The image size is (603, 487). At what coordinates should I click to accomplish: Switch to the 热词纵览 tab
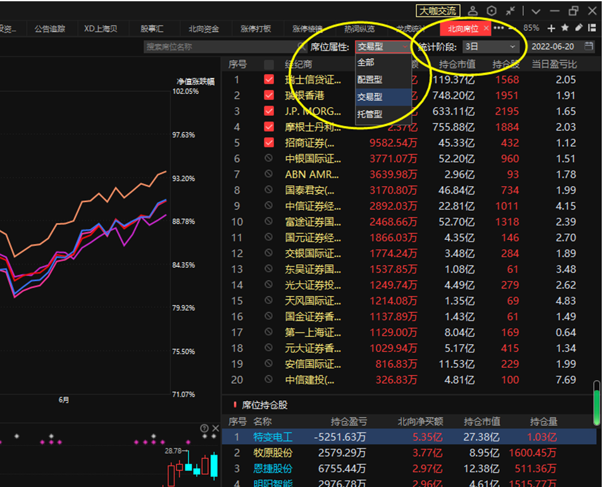pyautogui.click(x=359, y=28)
